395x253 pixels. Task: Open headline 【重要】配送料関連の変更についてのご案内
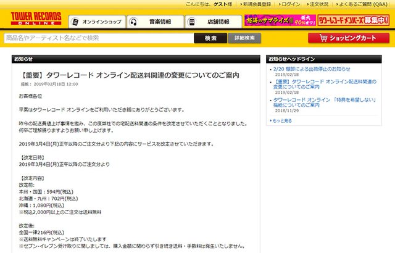tap(325, 84)
